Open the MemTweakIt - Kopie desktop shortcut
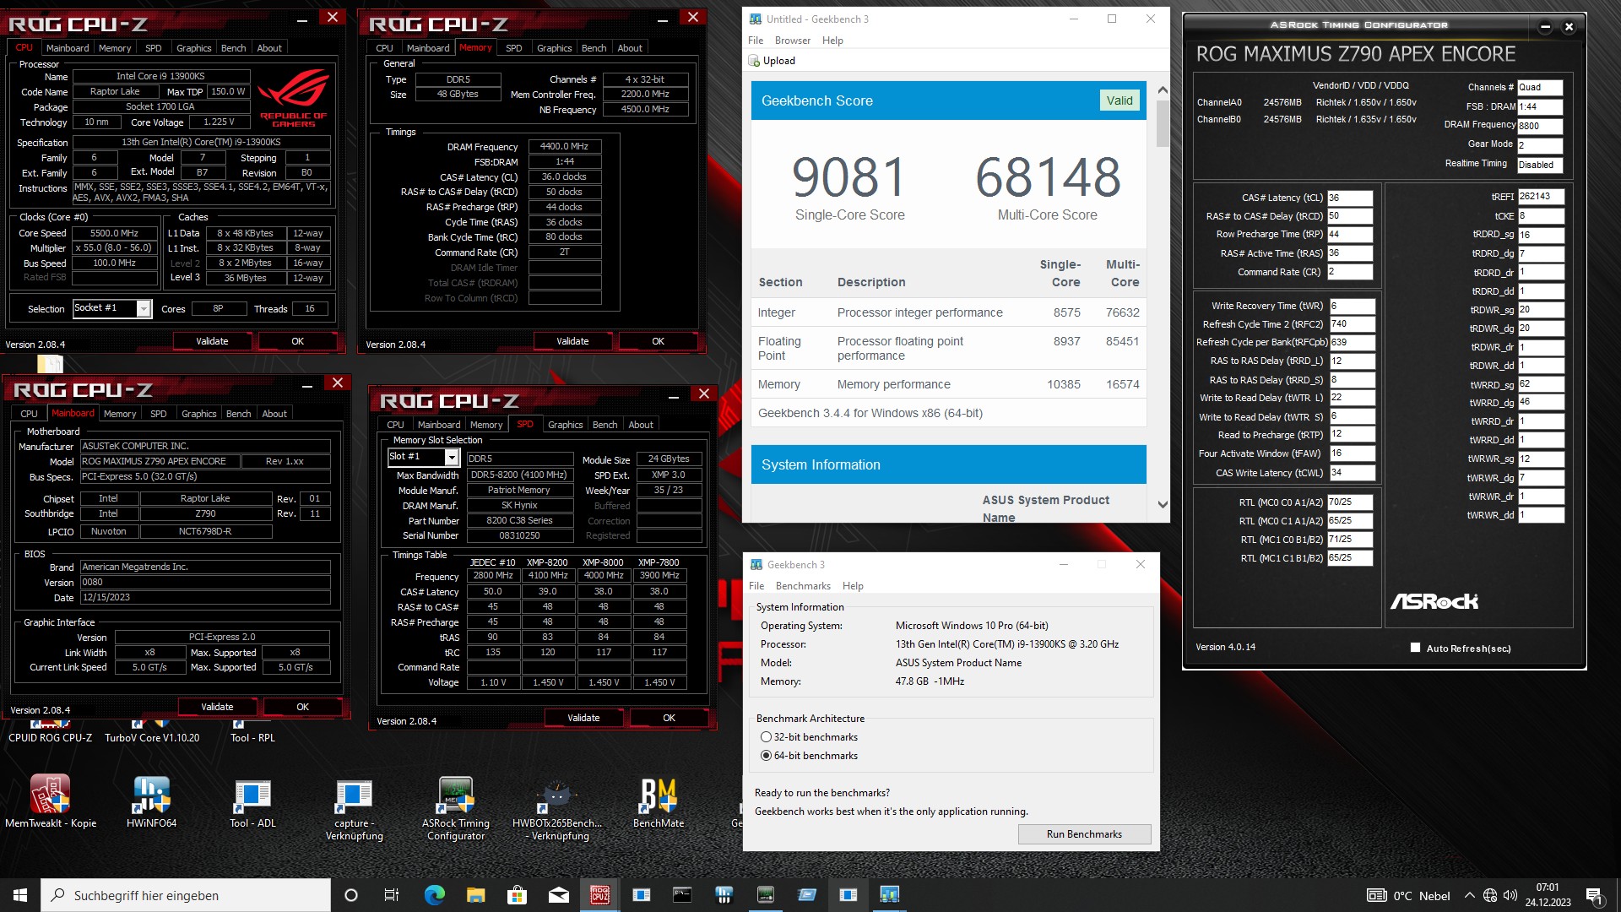Screen dimensions: 1621x912 (51, 801)
